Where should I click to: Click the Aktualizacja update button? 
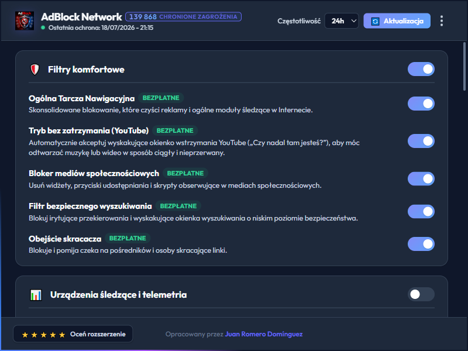tap(397, 21)
